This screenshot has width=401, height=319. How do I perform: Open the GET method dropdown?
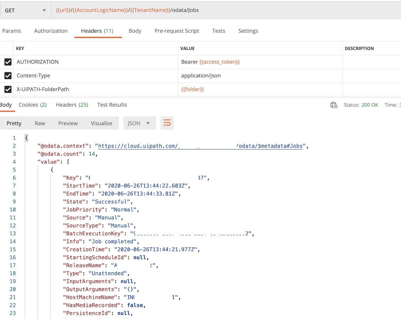(x=25, y=10)
